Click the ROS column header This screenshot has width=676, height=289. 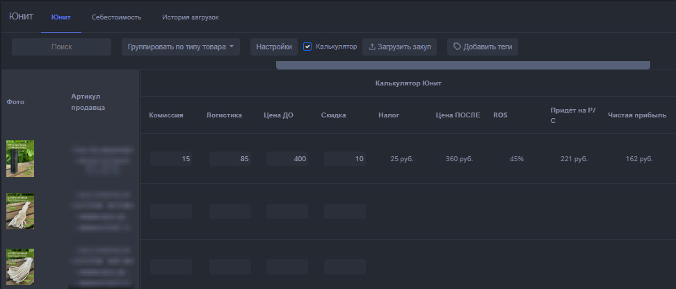[x=500, y=115]
